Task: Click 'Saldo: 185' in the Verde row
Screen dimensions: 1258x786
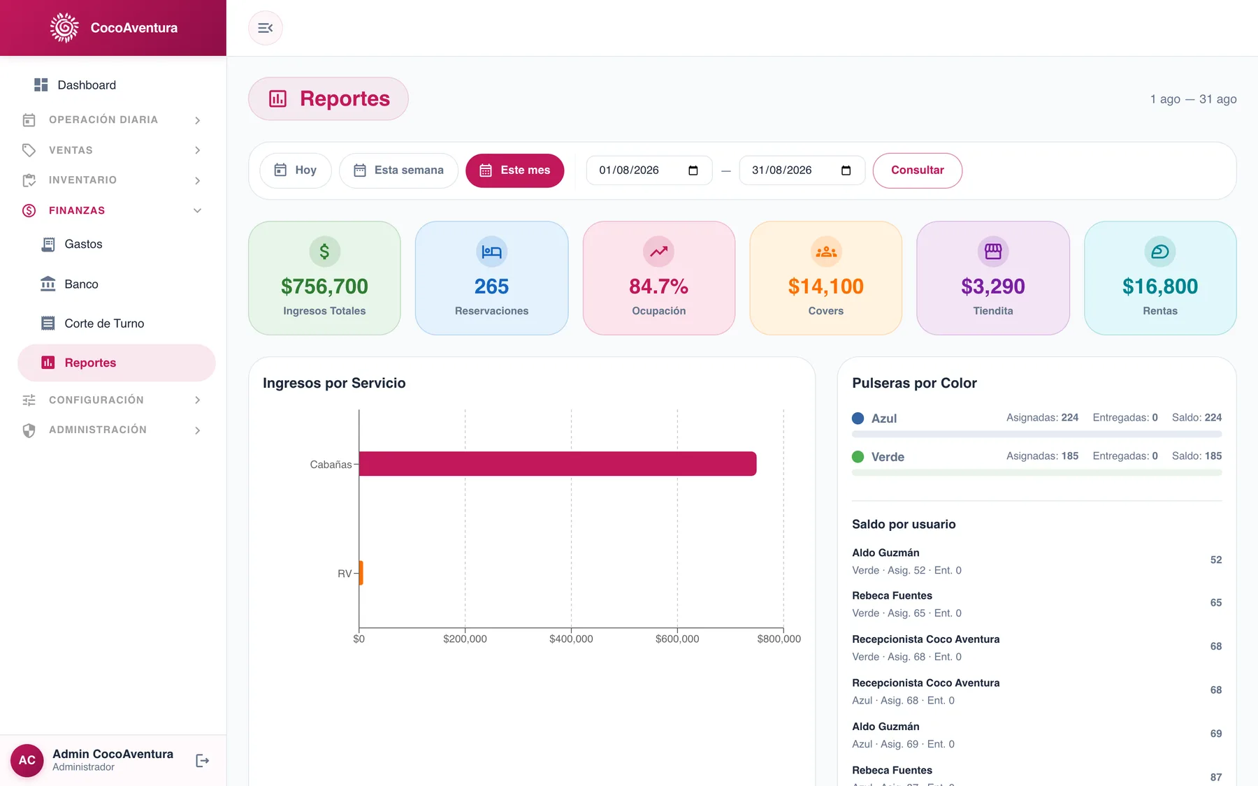Action: pyautogui.click(x=1197, y=456)
